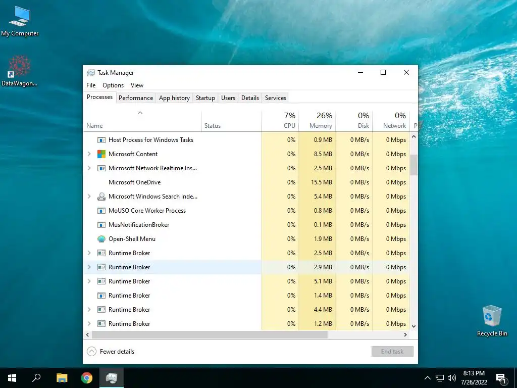Image resolution: width=517 pixels, height=388 pixels.
Task: Expand the Runtime Broker using 5.1 MB
Action: [x=89, y=281]
